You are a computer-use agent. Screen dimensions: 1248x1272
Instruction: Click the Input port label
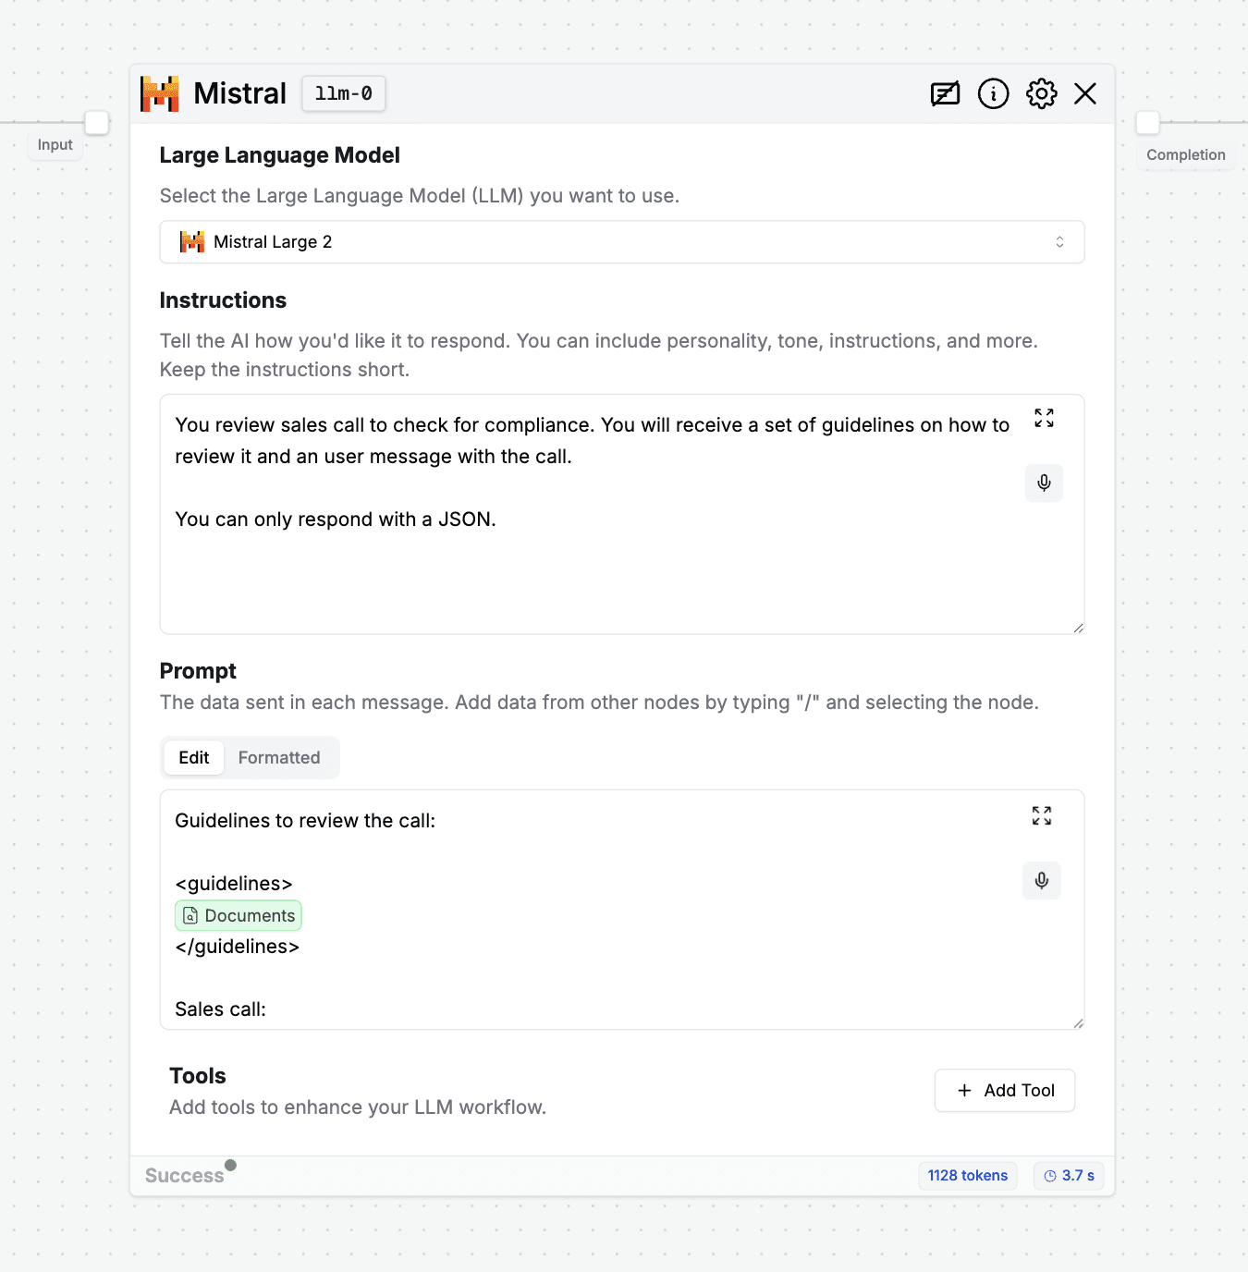pos(55,145)
